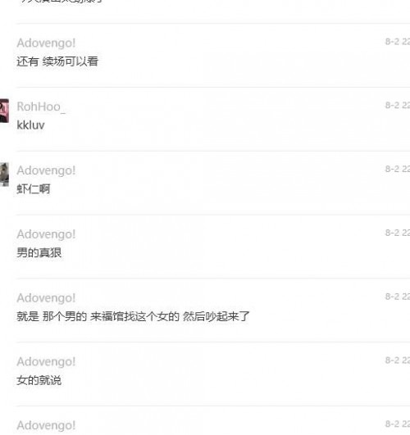Click Adovengo! name above 就是 那个男的 message
The height and width of the screenshot is (435, 410).
coord(46,298)
